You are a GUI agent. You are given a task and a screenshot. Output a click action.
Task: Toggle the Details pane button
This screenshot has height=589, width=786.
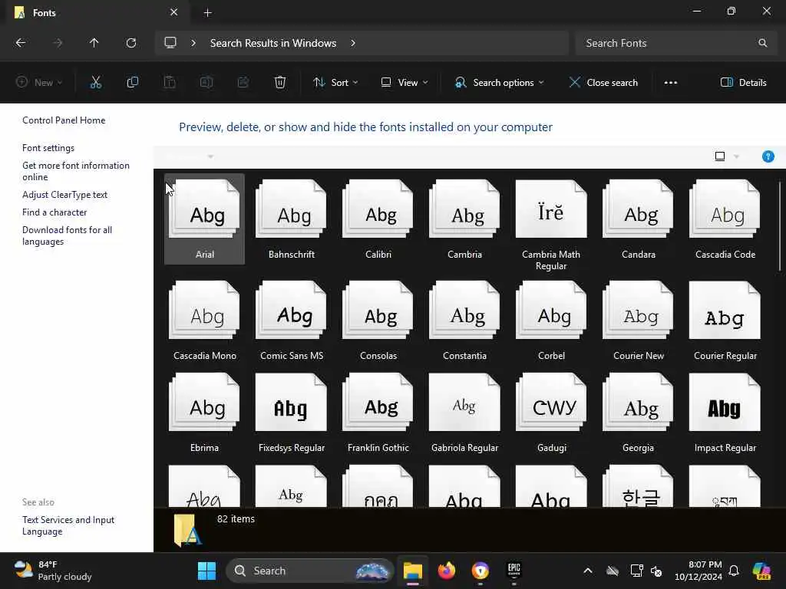[x=743, y=83]
